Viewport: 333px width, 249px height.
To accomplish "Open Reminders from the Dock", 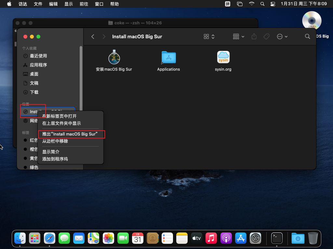I will pos(167,238).
